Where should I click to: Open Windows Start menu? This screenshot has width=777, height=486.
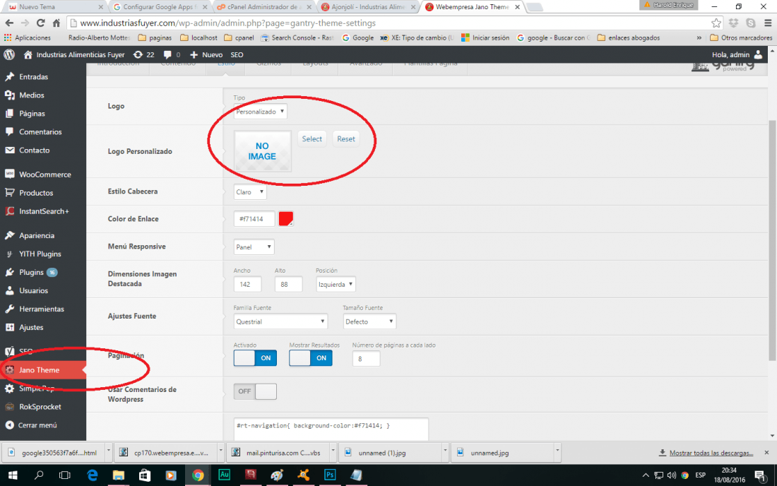click(13, 475)
